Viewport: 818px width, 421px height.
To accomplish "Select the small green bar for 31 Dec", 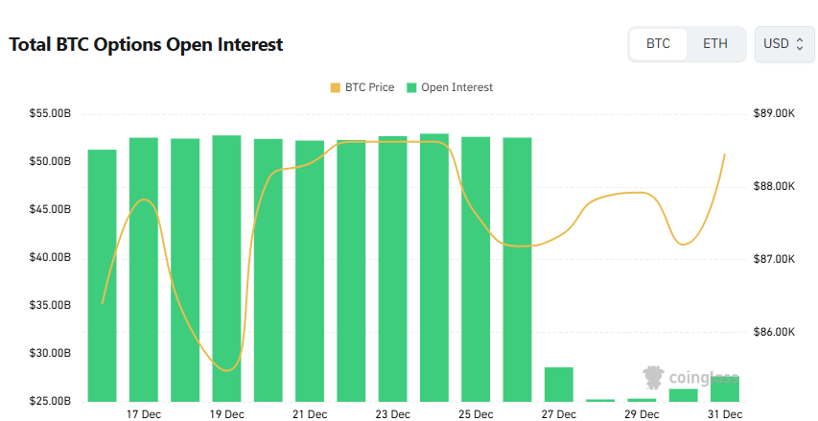I will coord(725,389).
